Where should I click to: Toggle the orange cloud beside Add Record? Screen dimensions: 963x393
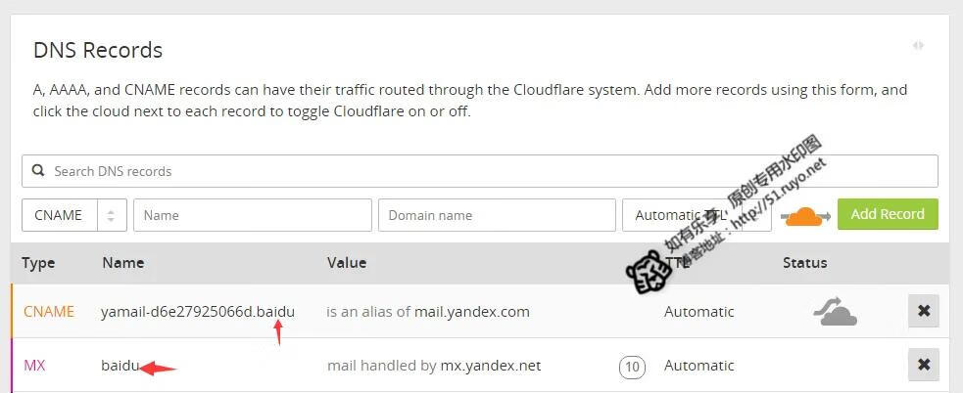(803, 215)
